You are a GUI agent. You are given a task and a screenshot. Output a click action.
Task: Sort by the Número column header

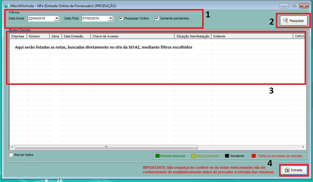click(x=38, y=36)
